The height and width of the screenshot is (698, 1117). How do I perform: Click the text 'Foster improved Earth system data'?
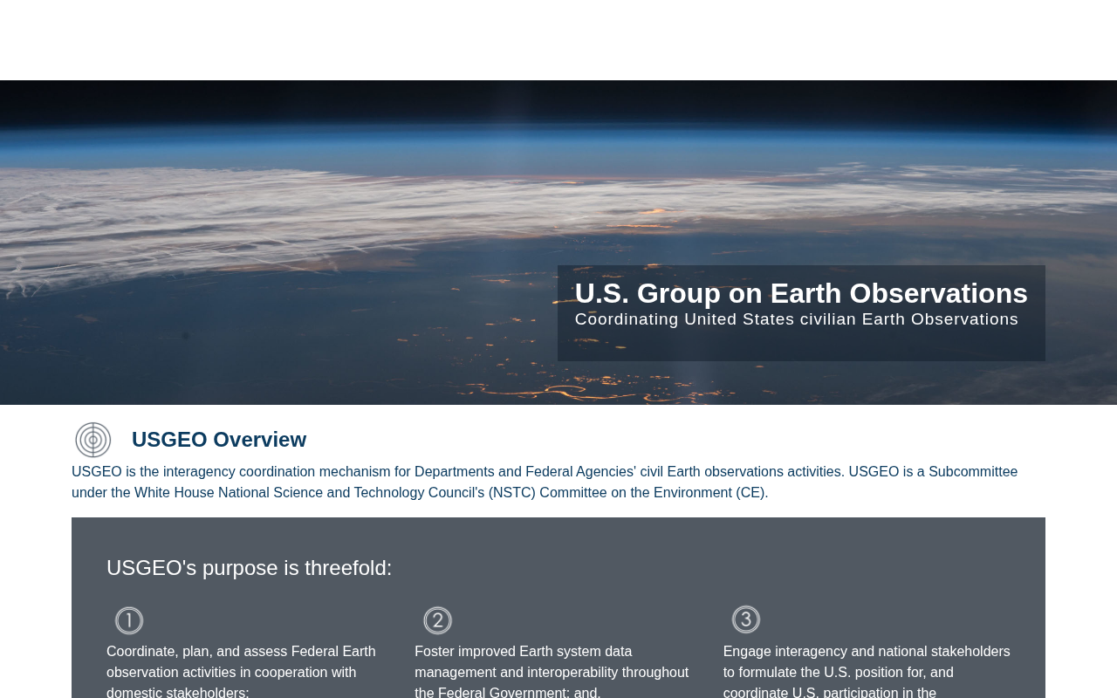[x=524, y=652]
